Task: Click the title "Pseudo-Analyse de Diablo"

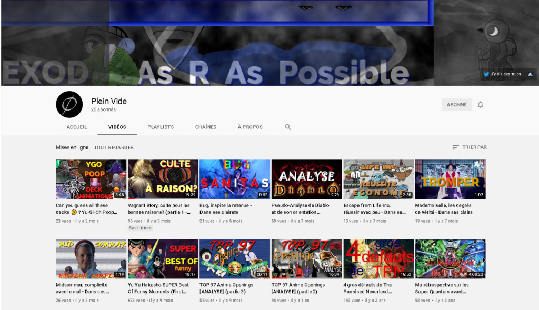Action: tap(301, 208)
